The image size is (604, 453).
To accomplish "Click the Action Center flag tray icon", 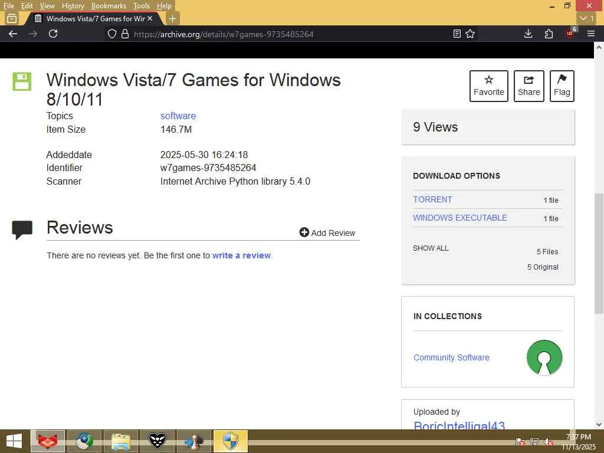I will pos(520,442).
